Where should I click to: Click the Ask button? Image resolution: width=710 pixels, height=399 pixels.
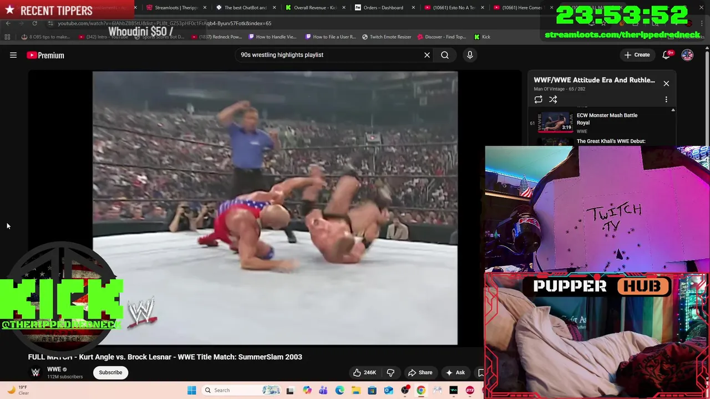pyautogui.click(x=455, y=372)
